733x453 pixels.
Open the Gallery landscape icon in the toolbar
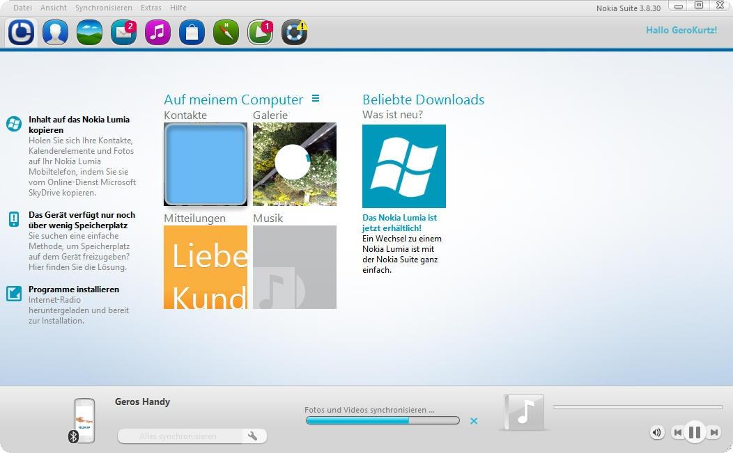[x=89, y=33]
